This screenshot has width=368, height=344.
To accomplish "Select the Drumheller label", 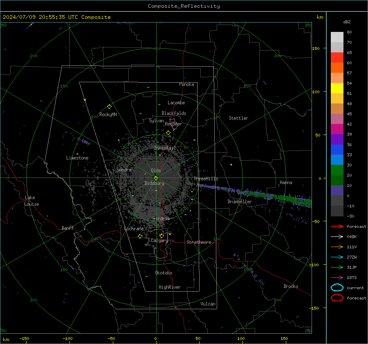I will [240, 202].
